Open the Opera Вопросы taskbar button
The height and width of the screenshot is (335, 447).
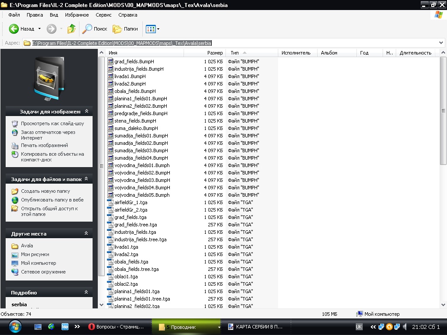116,327
